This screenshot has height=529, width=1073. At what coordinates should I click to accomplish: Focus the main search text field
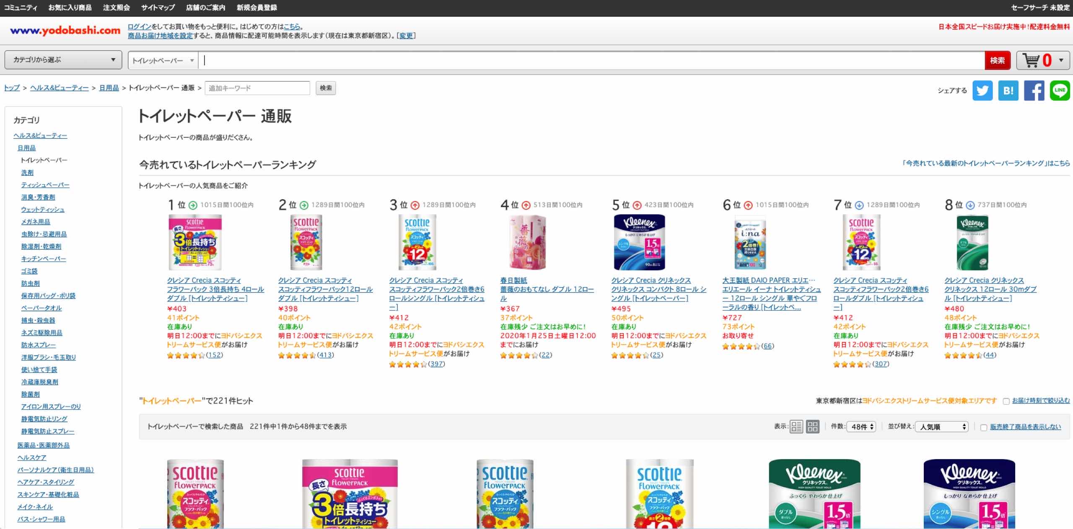(592, 61)
